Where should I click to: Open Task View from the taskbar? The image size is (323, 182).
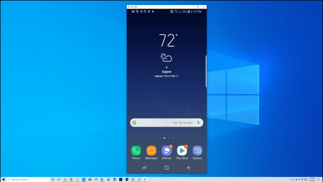pyautogui.click(x=59, y=180)
